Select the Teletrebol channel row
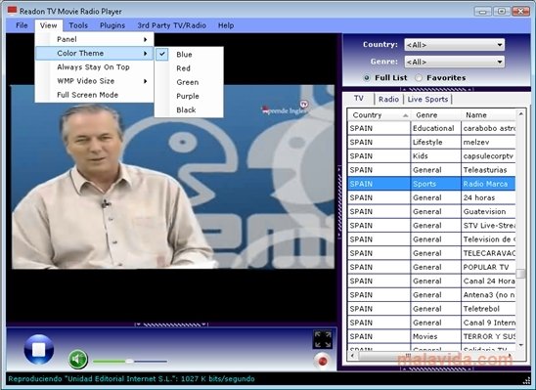Image resolution: width=536 pixels, height=390 pixels. tap(431, 309)
